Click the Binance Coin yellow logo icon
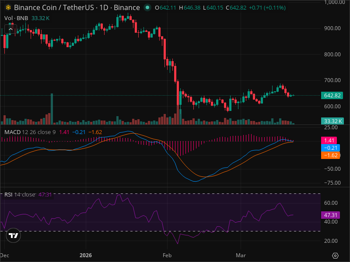This screenshot has height=262, width=350. coord(8,7)
